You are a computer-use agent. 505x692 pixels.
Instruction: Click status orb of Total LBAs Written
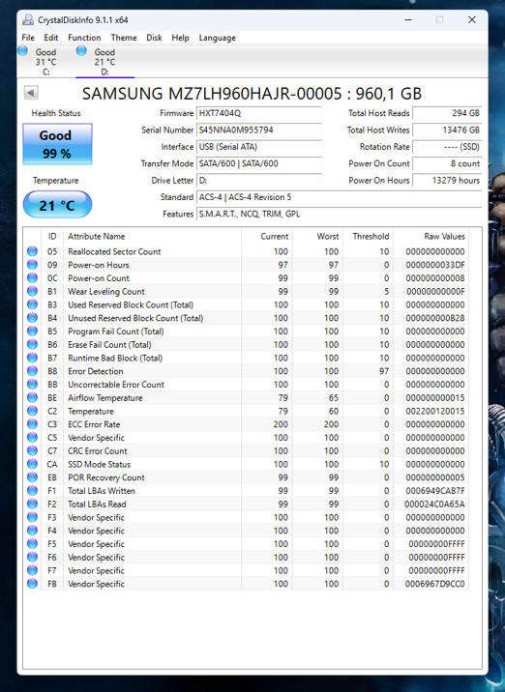pyautogui.click(x=32, y=490)
